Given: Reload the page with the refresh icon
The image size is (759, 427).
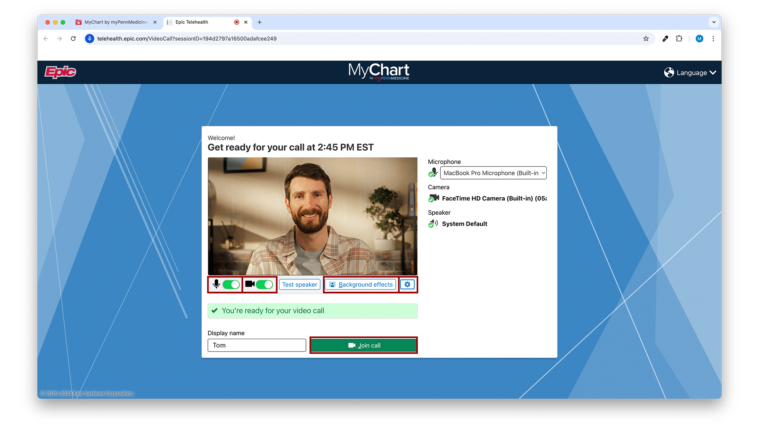Looking at the screenshot, I should [74, 38].
